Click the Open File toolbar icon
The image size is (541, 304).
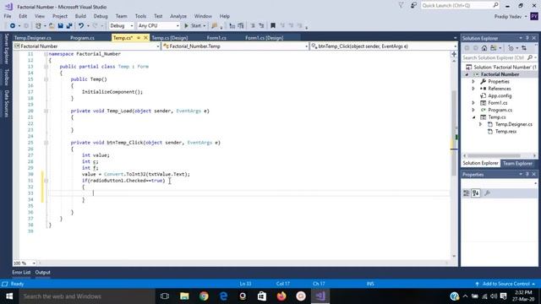pyautogui.click(x=52, y=26)
